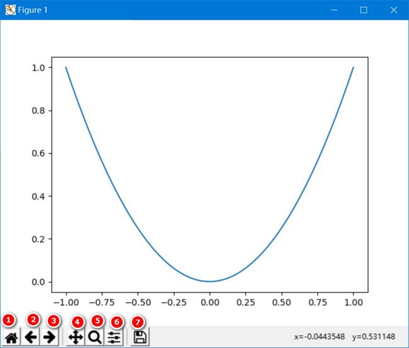Close the Figure 1 window
This screenshot has height=348, width=409.
[394, 10]
